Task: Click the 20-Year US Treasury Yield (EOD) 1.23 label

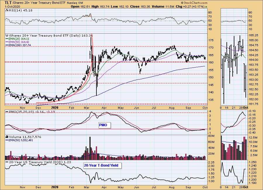Action: point(40,162)
